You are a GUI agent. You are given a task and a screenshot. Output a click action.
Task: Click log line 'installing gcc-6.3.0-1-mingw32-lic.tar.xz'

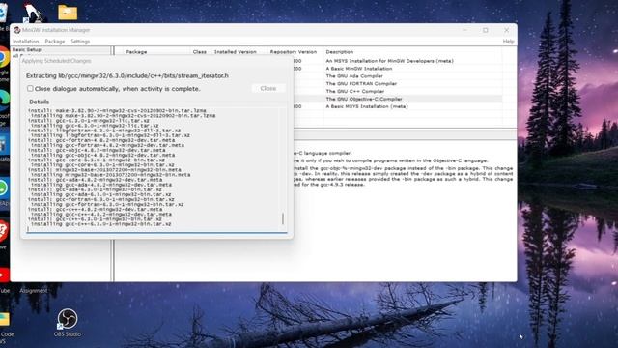pos(95,126)
